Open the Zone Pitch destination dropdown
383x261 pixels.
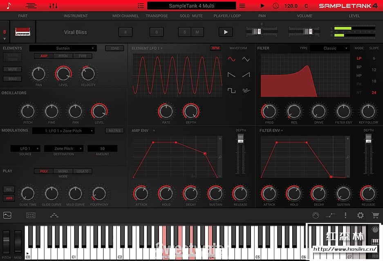(x=64, y=148)
